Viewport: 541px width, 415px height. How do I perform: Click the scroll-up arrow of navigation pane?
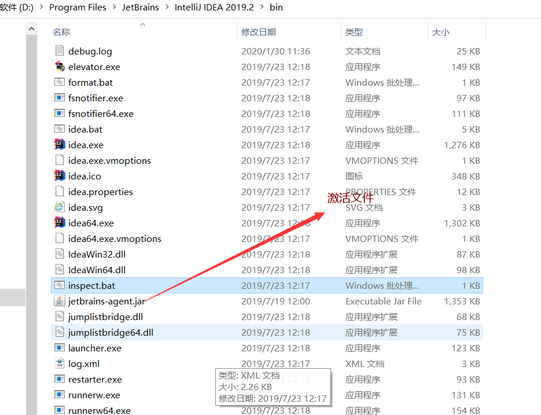(x=31, y=29)
